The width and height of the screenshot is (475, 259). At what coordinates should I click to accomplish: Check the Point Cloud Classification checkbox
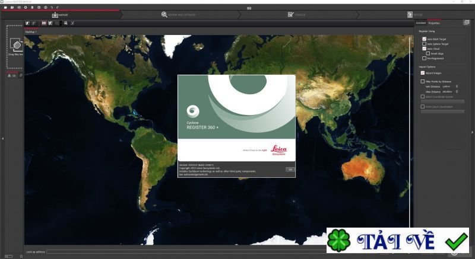[423, 106]
